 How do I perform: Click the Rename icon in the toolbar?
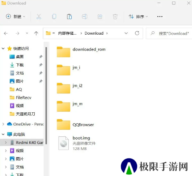tap(85, 17)
